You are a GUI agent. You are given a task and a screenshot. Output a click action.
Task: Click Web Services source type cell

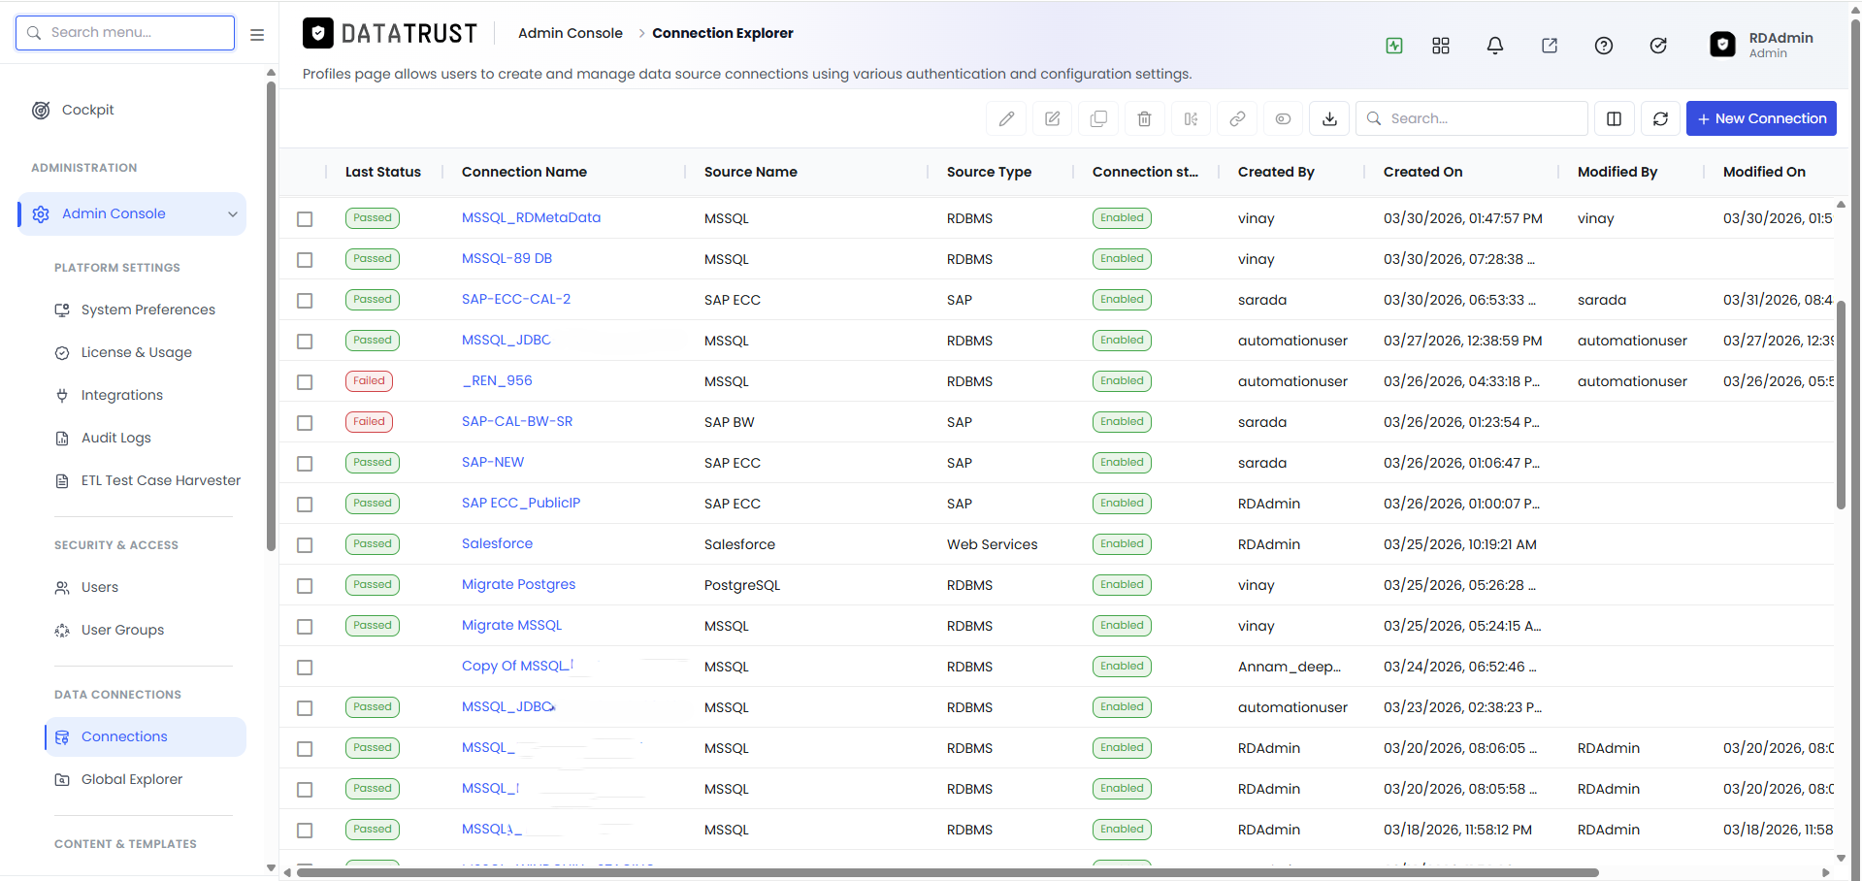(992, 544)
